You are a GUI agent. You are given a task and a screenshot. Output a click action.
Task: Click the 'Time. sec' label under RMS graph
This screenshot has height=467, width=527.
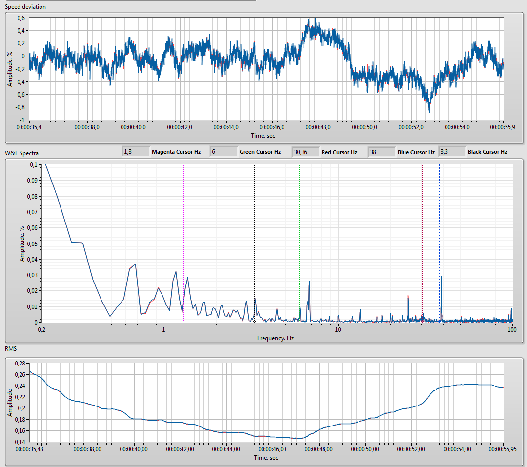(266, 458)
